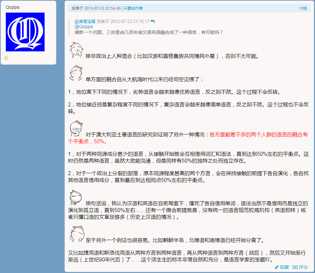Click 只看该作者 link in post header
The width and height of the screenshot is (315, 273).
tap(133, 8)
